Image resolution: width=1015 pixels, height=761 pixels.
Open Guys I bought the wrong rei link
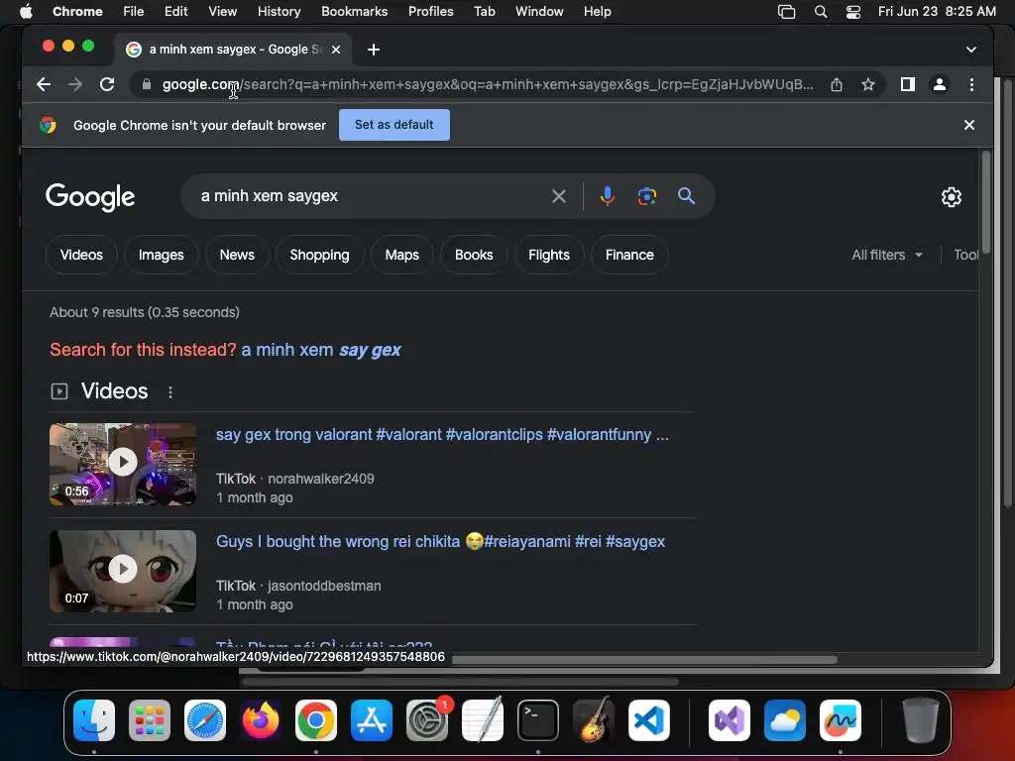tap(440, 542)
